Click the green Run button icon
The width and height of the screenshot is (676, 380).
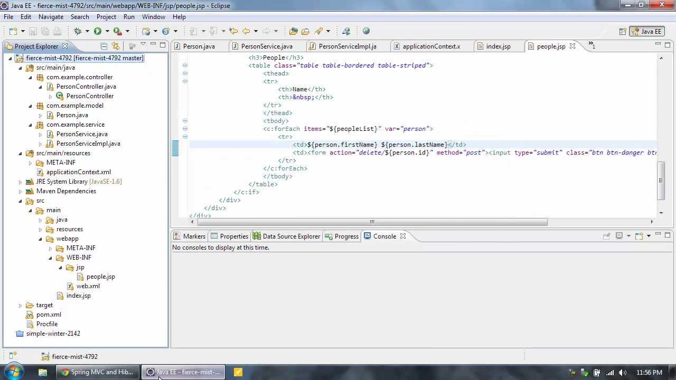point(98,31)
